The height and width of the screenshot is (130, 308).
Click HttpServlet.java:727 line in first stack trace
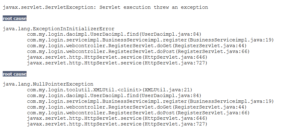pyautogui.click(x=117, y=63)
